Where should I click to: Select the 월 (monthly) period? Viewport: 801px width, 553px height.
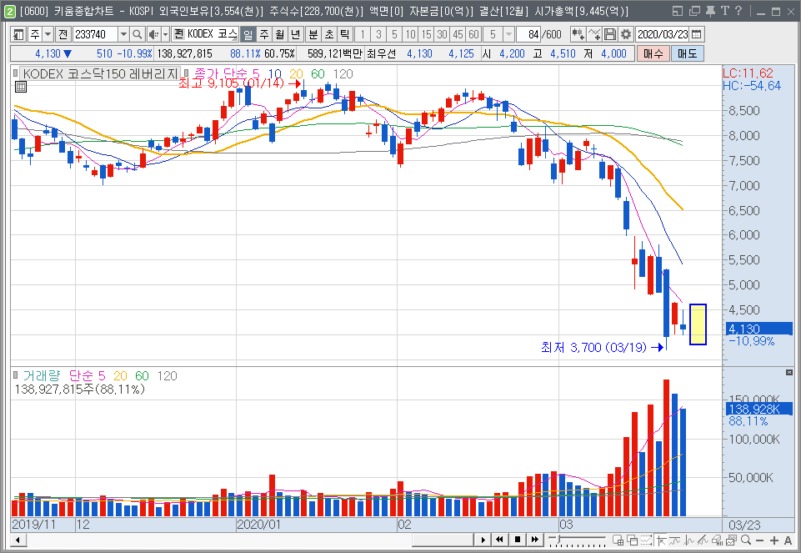click(280, 34)
